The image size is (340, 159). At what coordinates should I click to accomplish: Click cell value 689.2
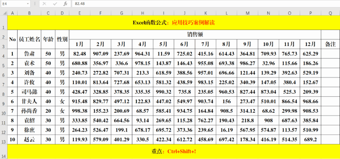311,139
